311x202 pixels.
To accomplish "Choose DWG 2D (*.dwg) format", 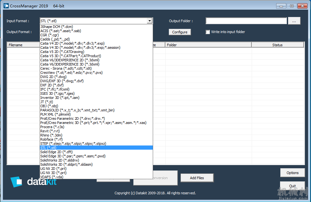I will tap(96, 77).
